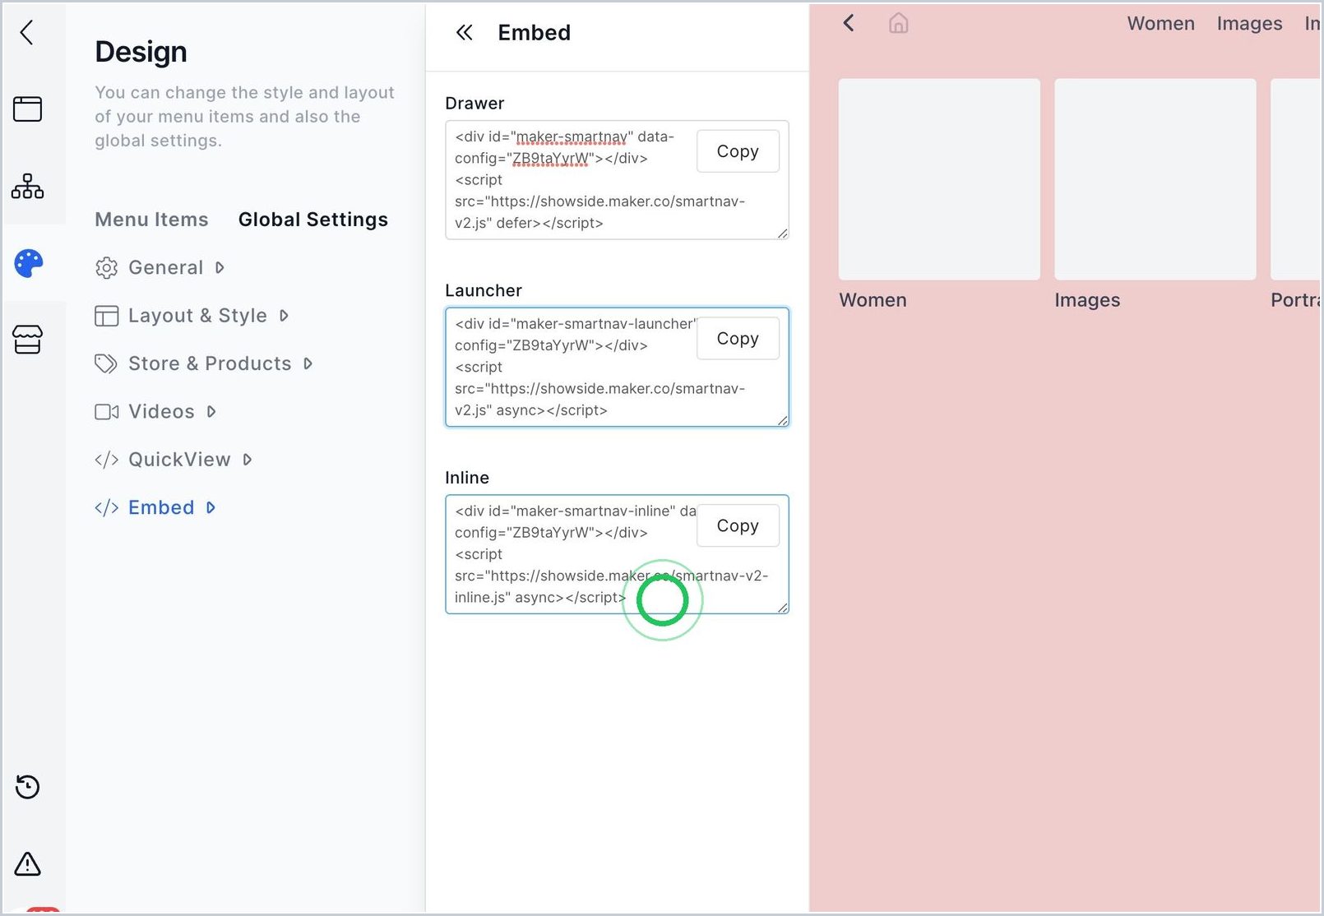Screen dimensions: 1324x916
Task: Open the history clock icon
Action: pyautogui.click(x=27, y=787)
